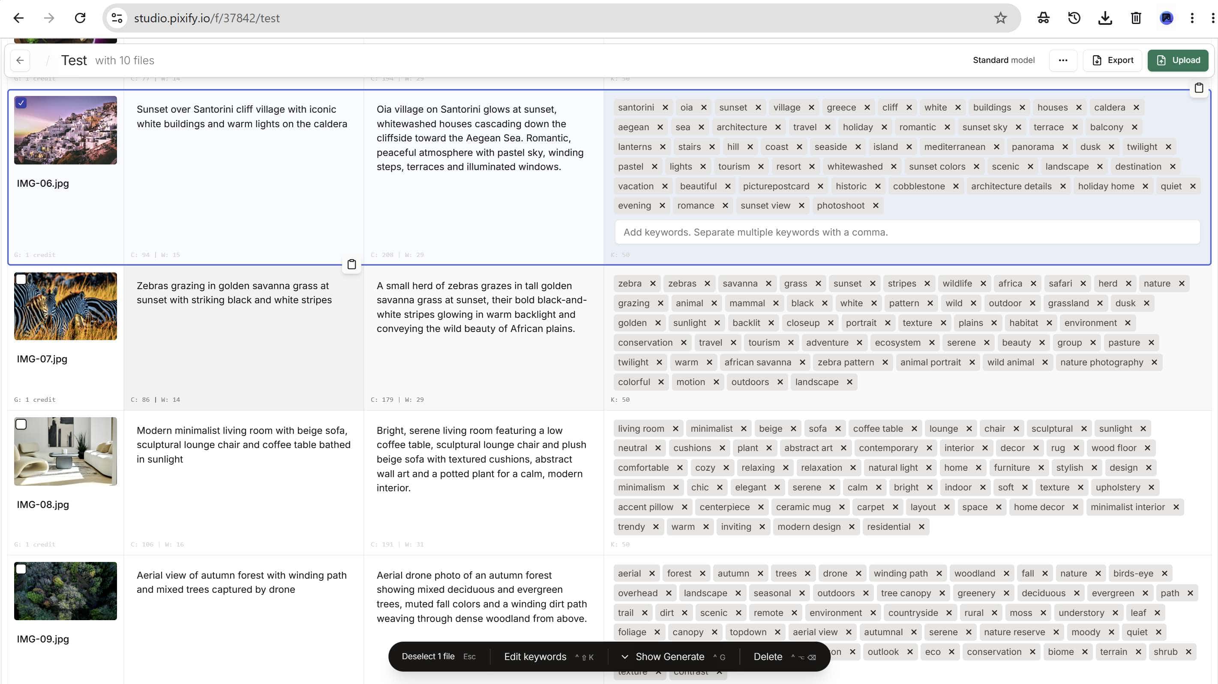Open the profile avatar in browser toolbar
1218x684 pixels.
click(1167, 18)
